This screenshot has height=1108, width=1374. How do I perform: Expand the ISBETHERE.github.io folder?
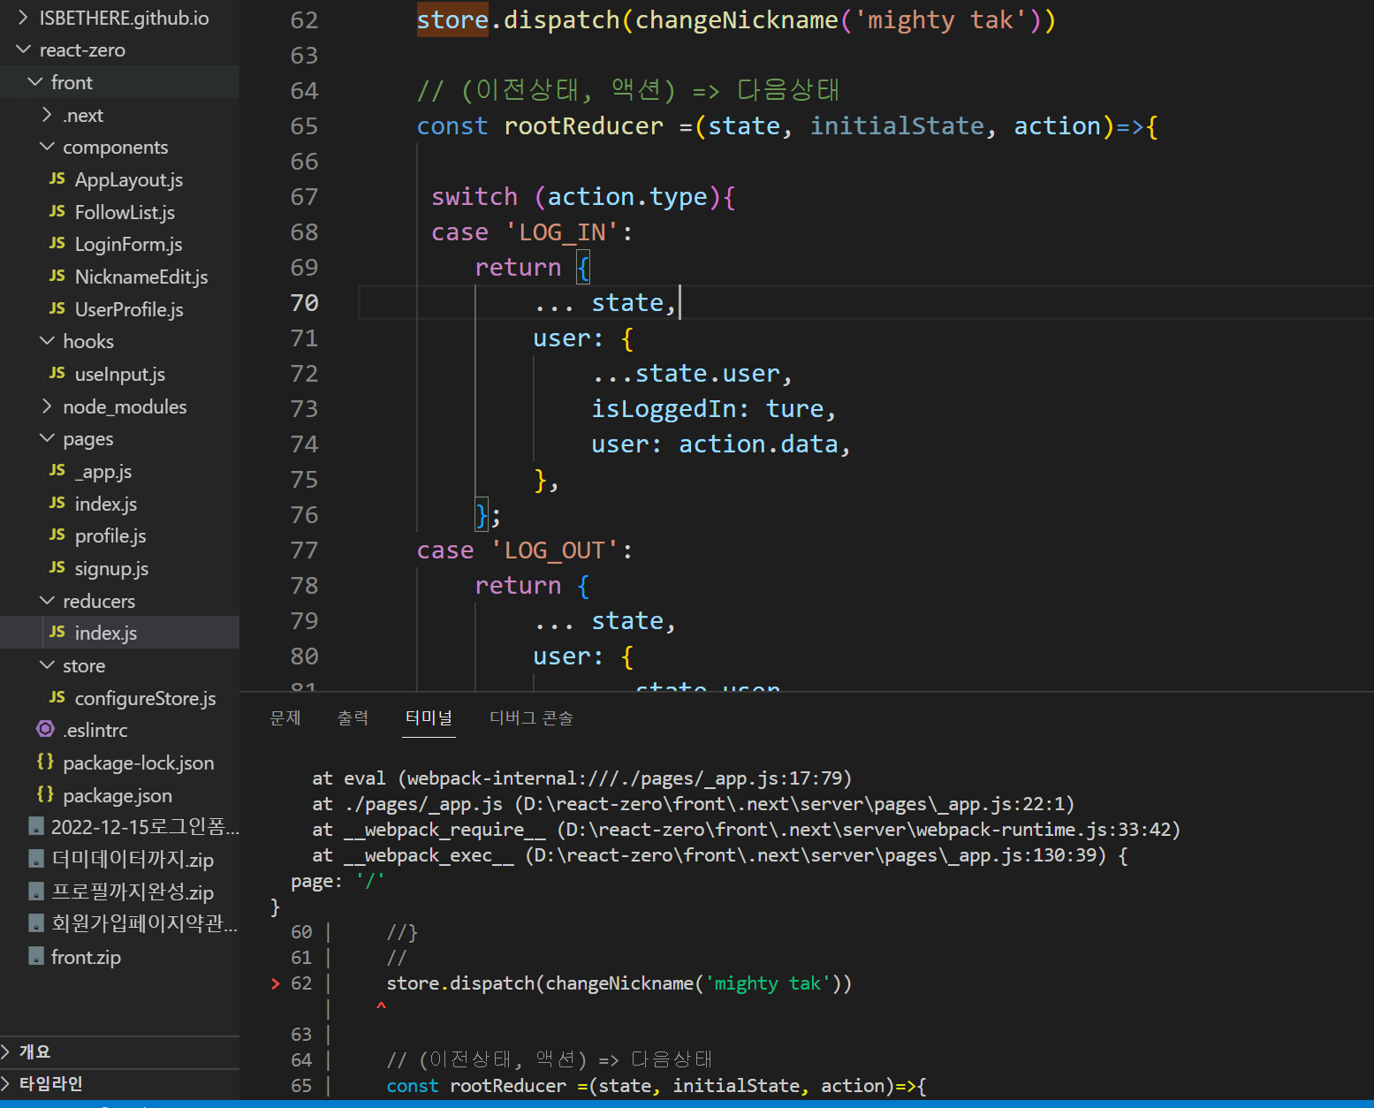point(123,19)
